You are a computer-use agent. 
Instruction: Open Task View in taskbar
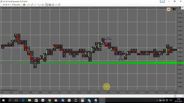tap(16, 100)
